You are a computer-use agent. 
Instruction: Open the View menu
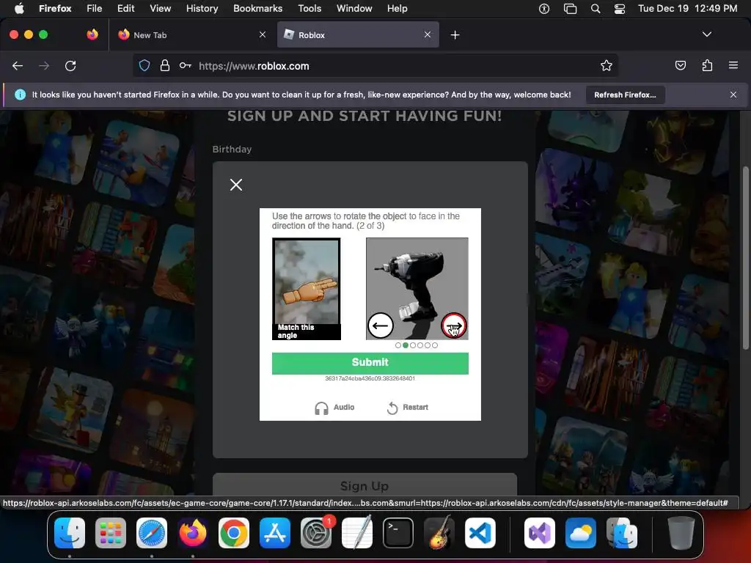(160, 8)
